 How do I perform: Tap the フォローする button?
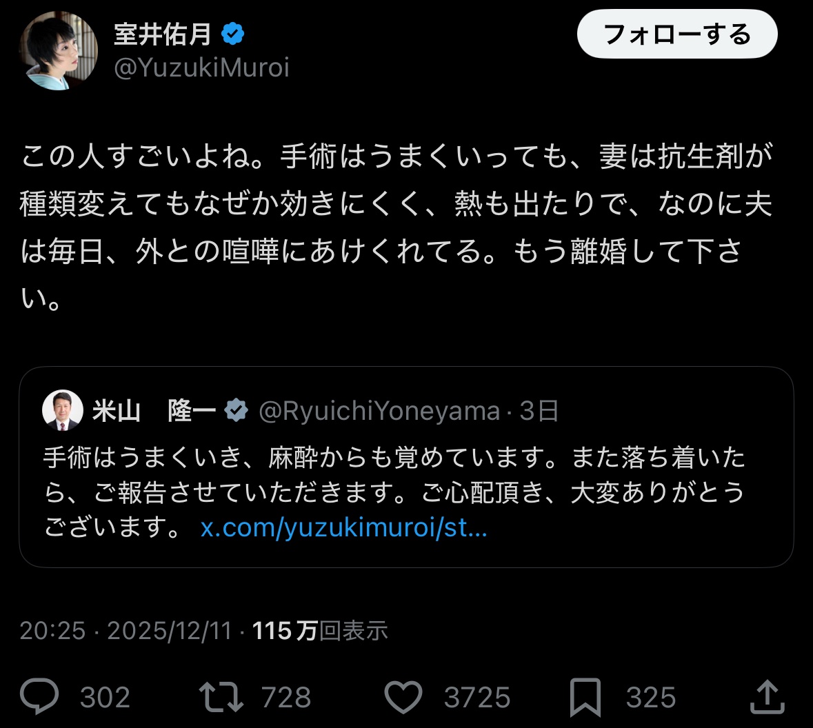(x=676, y=34)
